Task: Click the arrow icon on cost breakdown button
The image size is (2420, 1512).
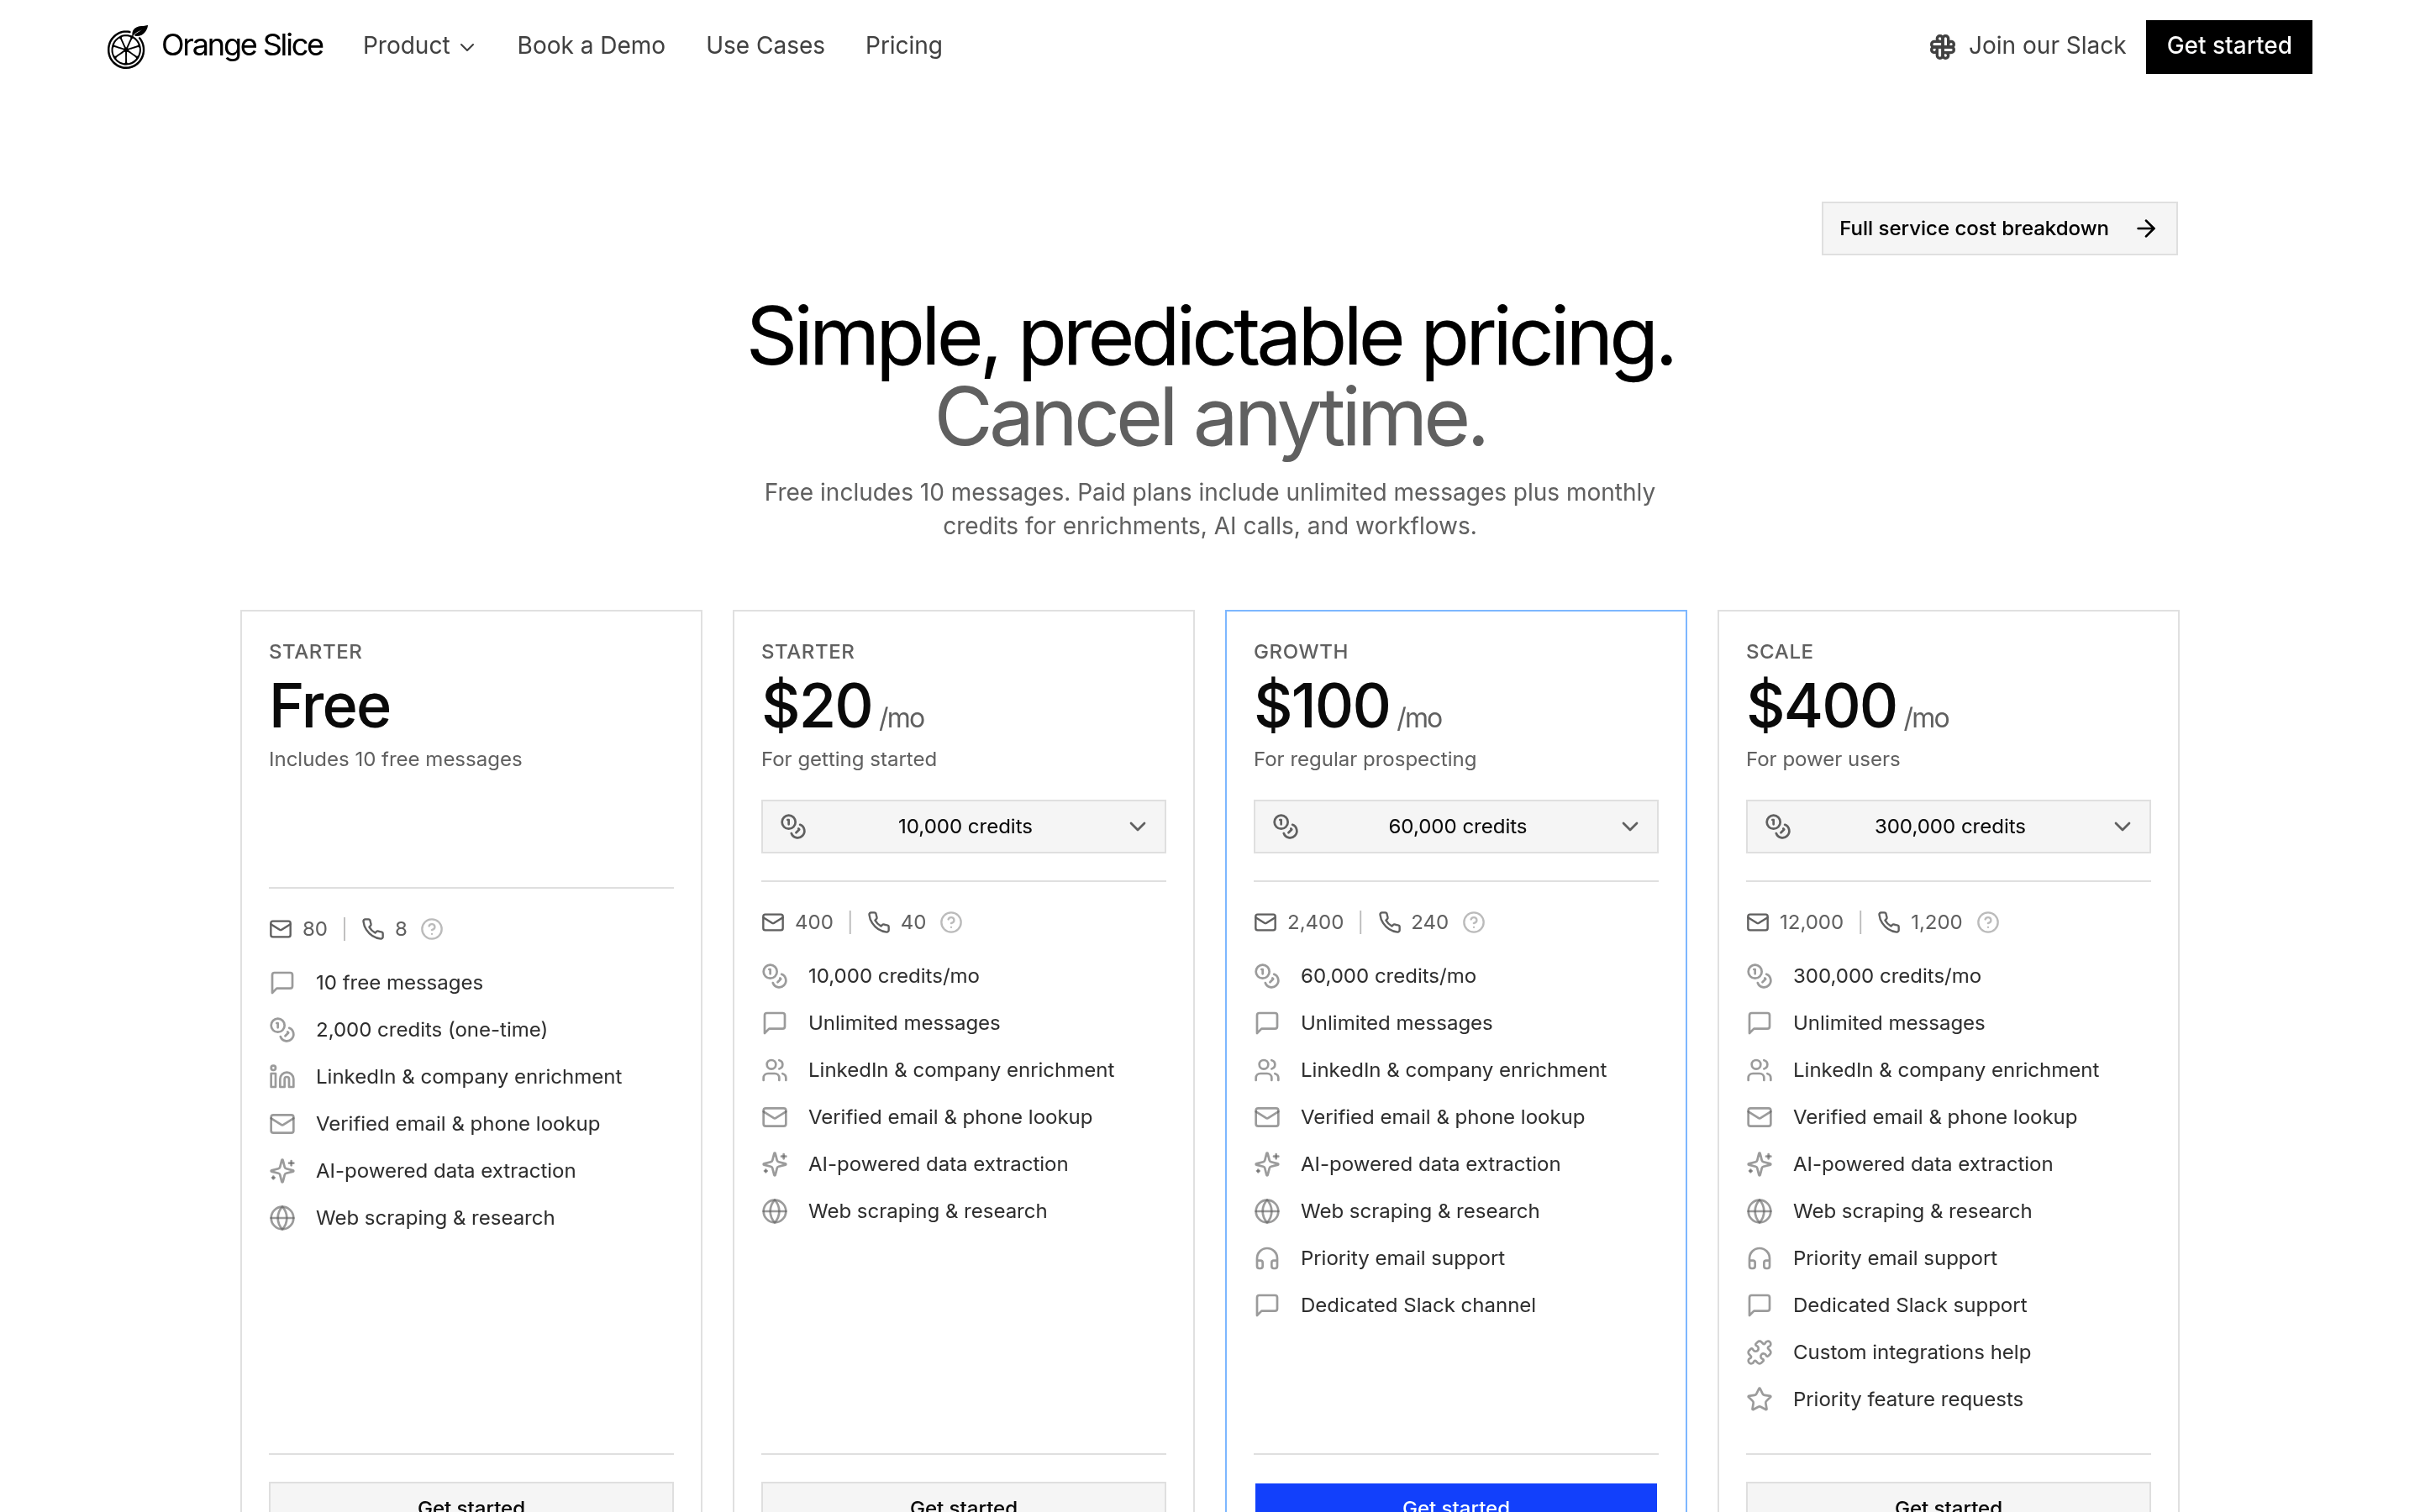Action: point(2146,229)
